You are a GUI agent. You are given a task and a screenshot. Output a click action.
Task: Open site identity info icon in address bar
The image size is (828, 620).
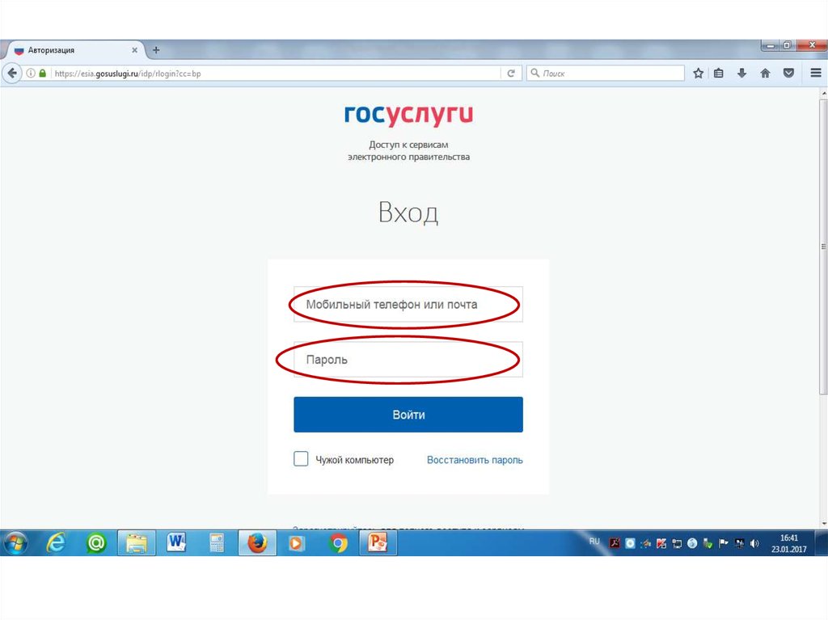[31, 73]
